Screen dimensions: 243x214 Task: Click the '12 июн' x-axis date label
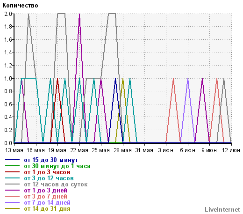click(x=231, y=150)
